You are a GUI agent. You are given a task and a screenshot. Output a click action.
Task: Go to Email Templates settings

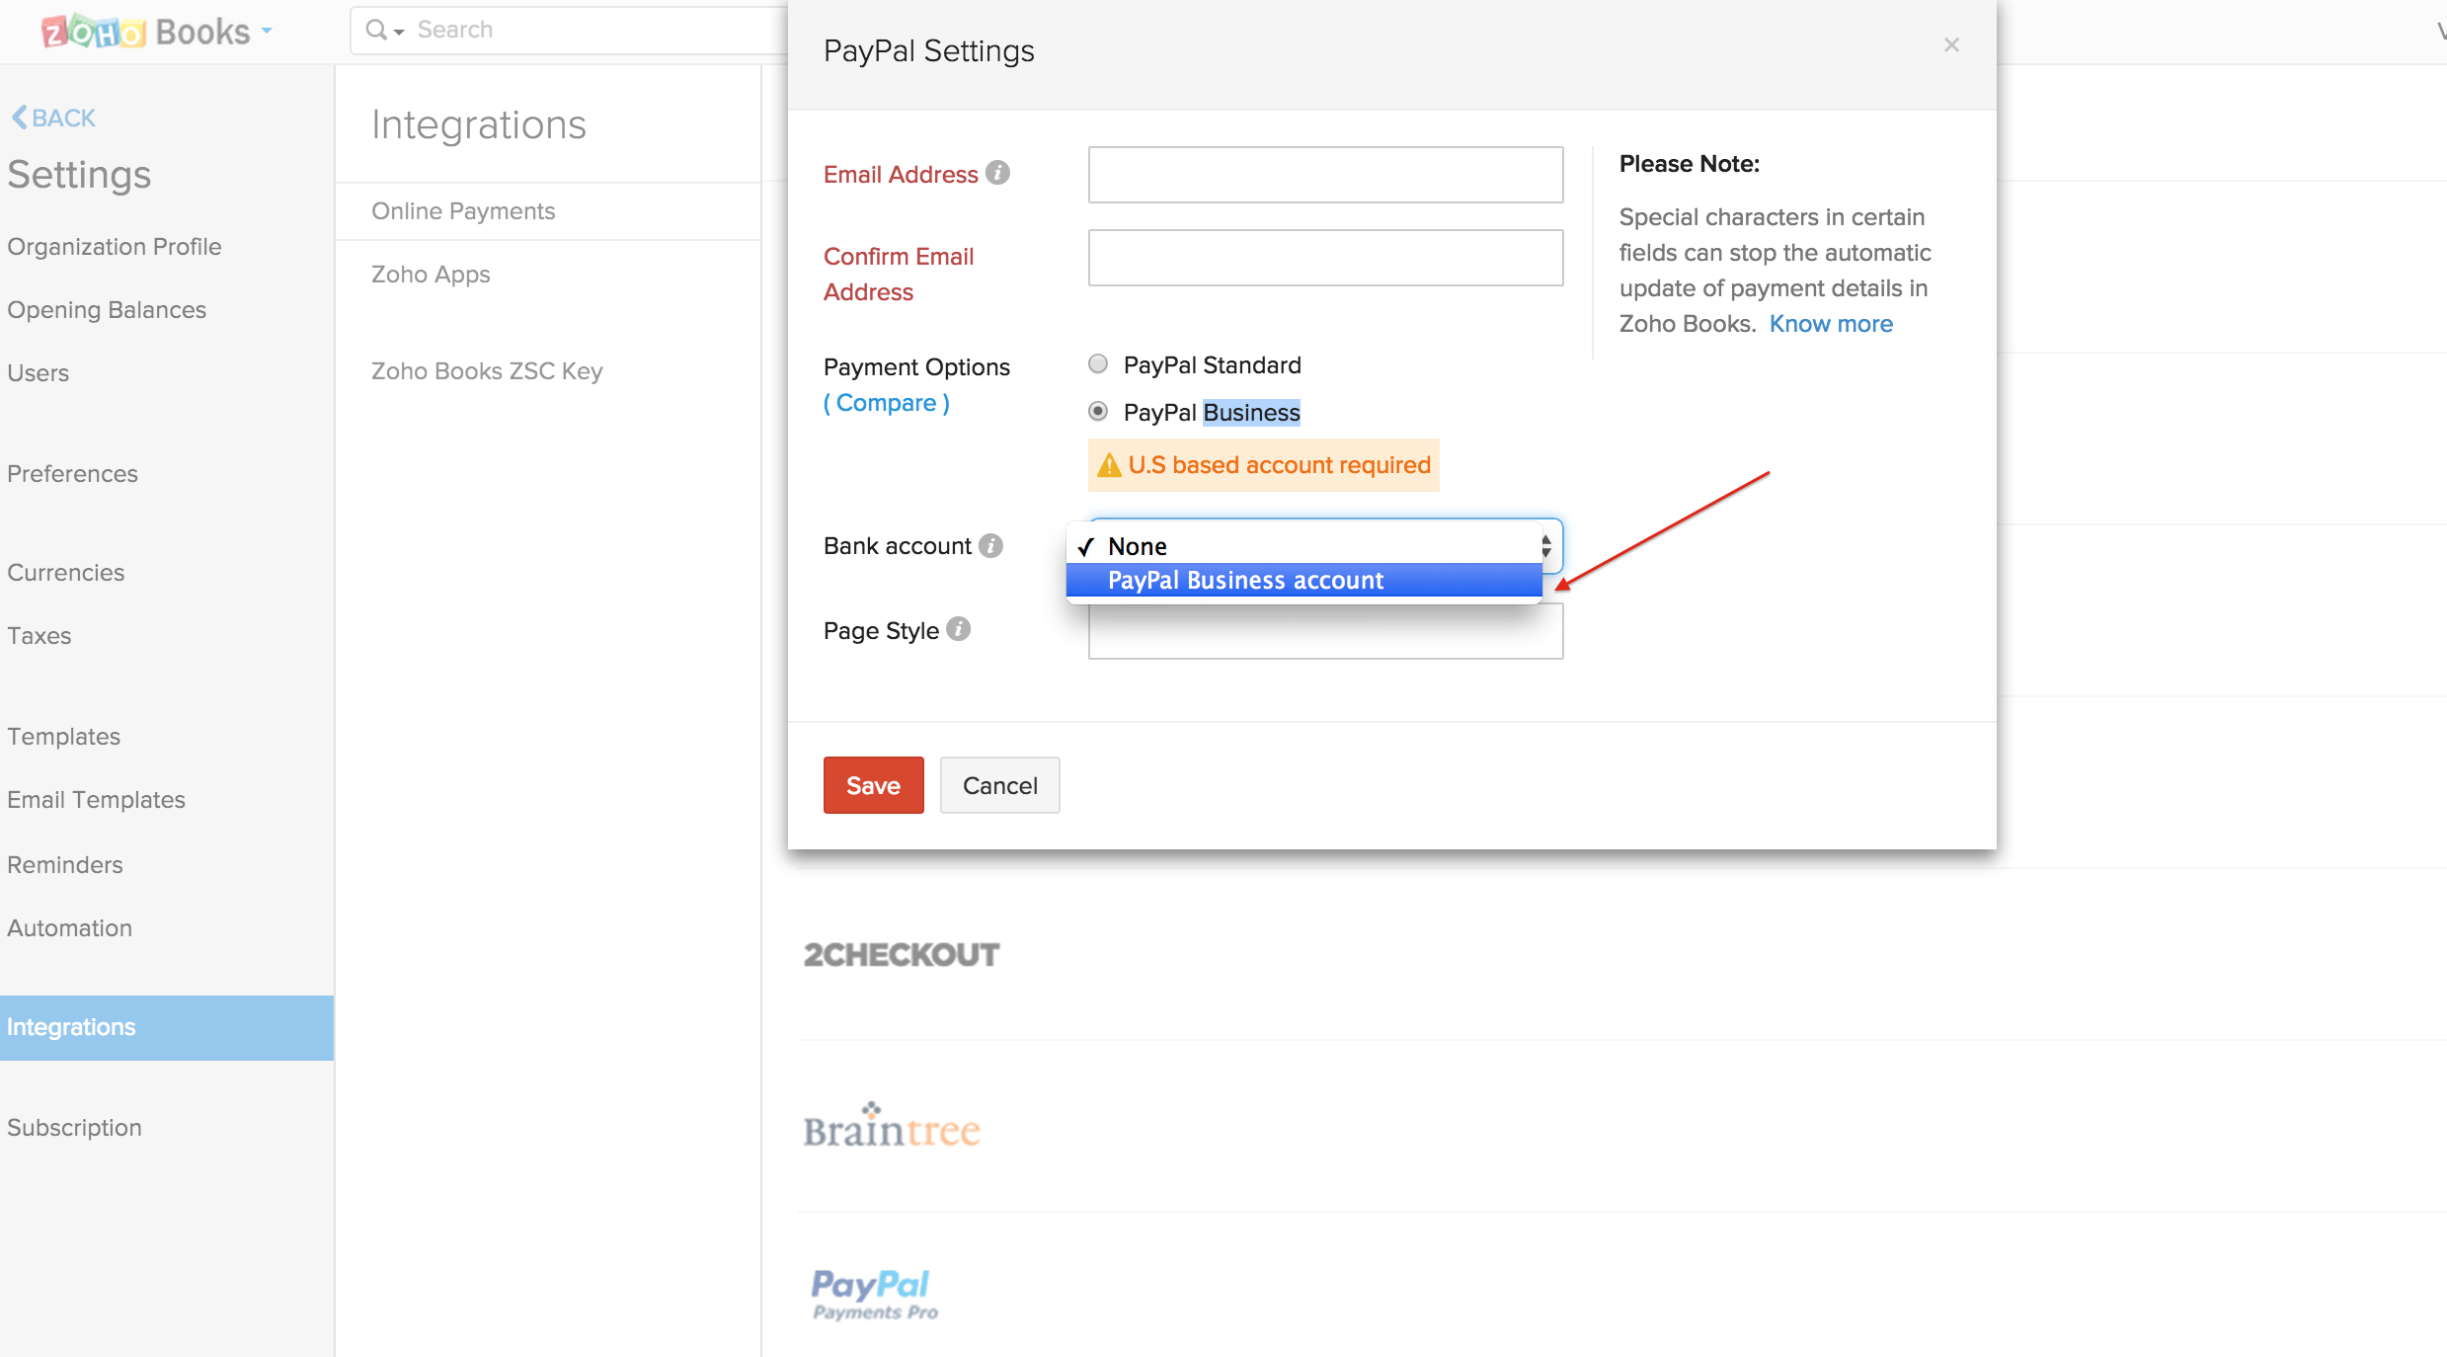click(x=96, y=800)
